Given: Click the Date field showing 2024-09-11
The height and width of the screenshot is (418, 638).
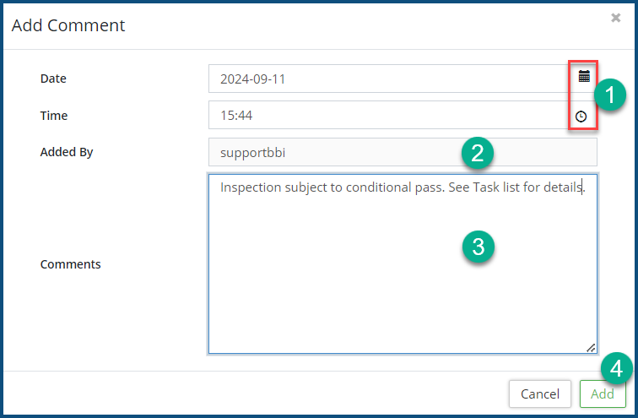Looking at the screenshot, I should tap(388, 79).
